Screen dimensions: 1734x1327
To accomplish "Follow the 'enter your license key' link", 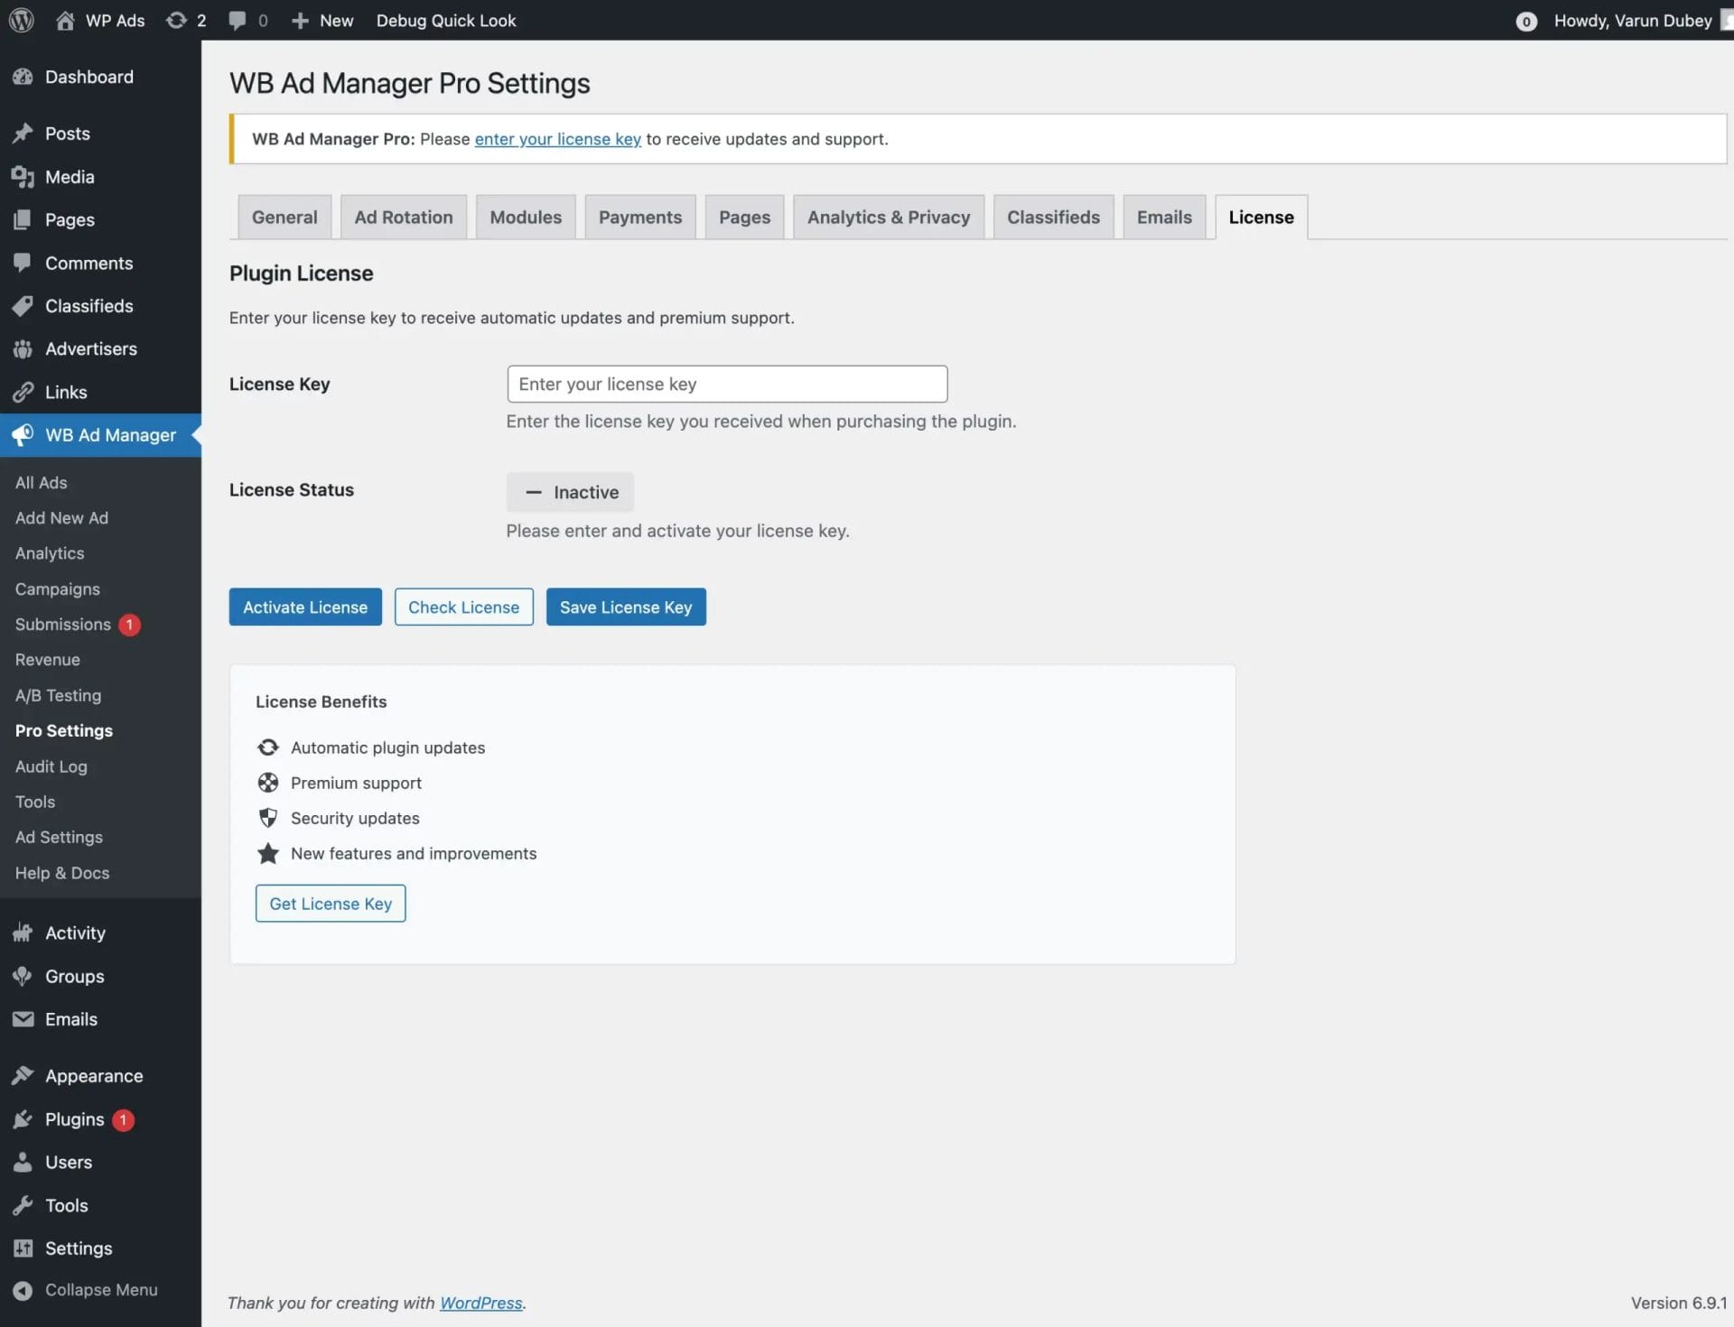I will [x=558, y=139].
